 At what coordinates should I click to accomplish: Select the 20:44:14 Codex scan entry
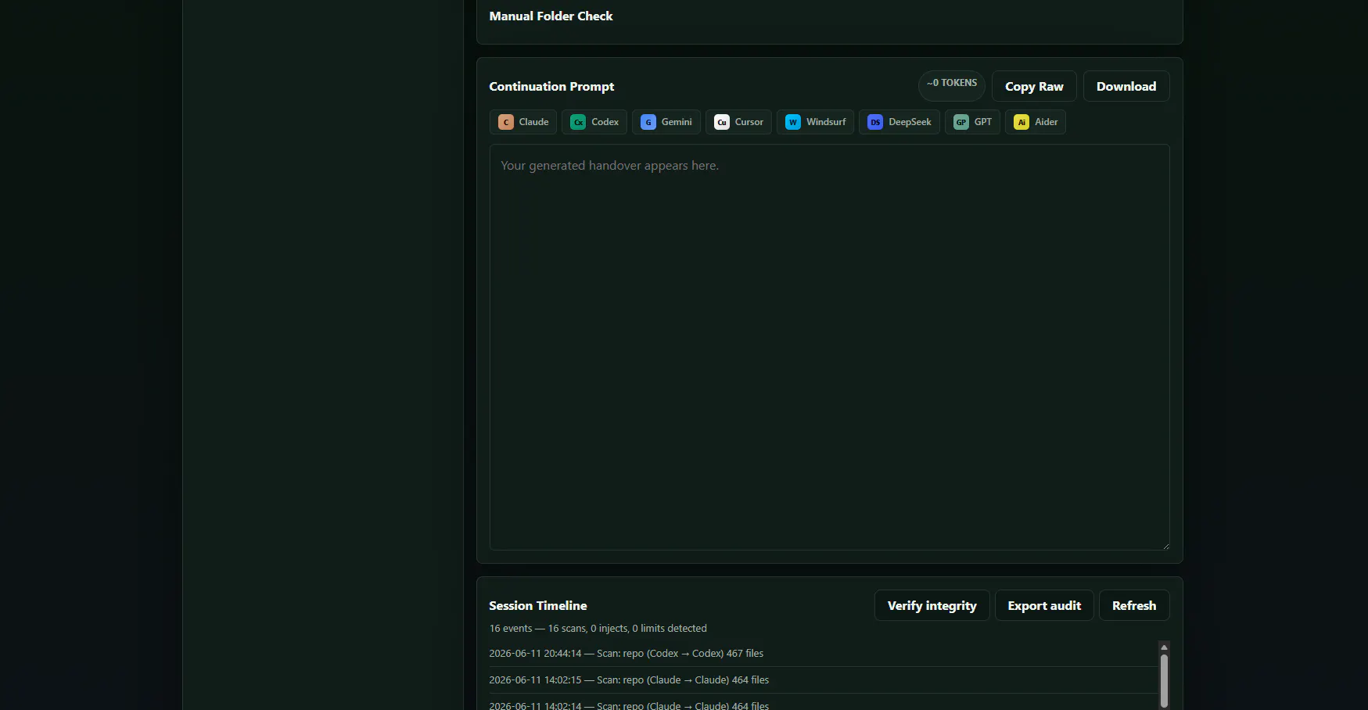(823, 653)
